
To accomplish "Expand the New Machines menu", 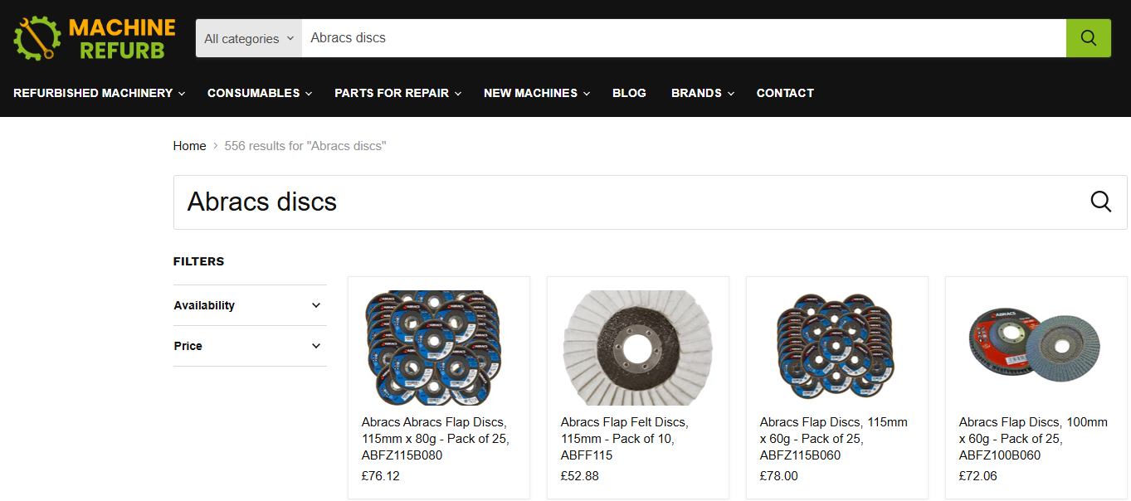I will click(531, 93).
